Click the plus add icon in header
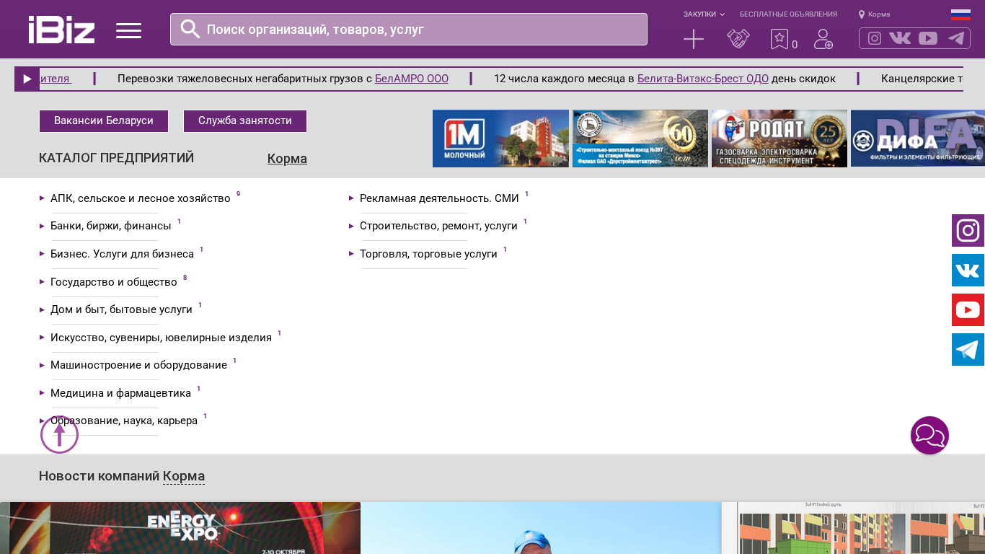This screenshot has height=554, width=985. point(693,39)
